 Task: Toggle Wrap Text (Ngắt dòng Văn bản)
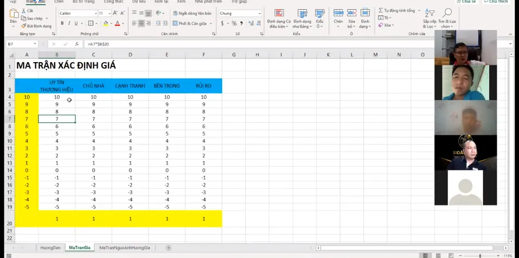pos(192,13)
